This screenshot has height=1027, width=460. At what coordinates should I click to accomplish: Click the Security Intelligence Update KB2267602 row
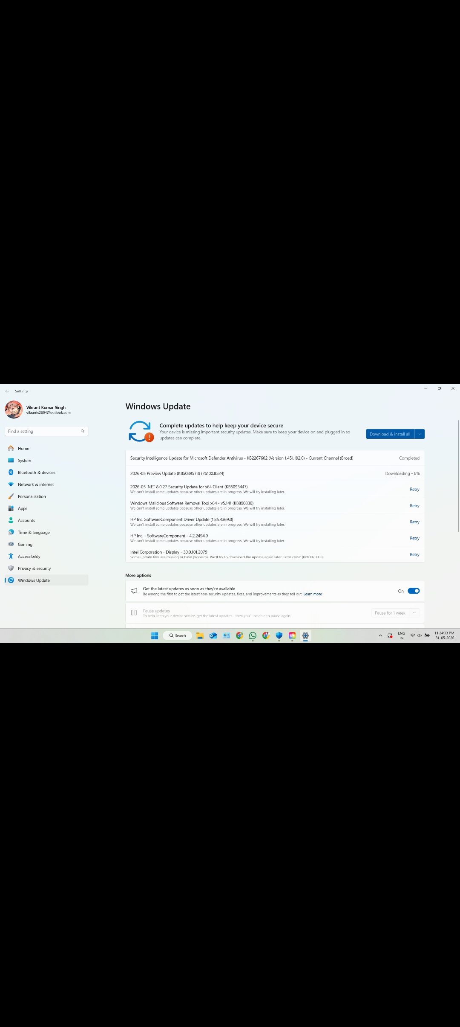tap(275, 458)
